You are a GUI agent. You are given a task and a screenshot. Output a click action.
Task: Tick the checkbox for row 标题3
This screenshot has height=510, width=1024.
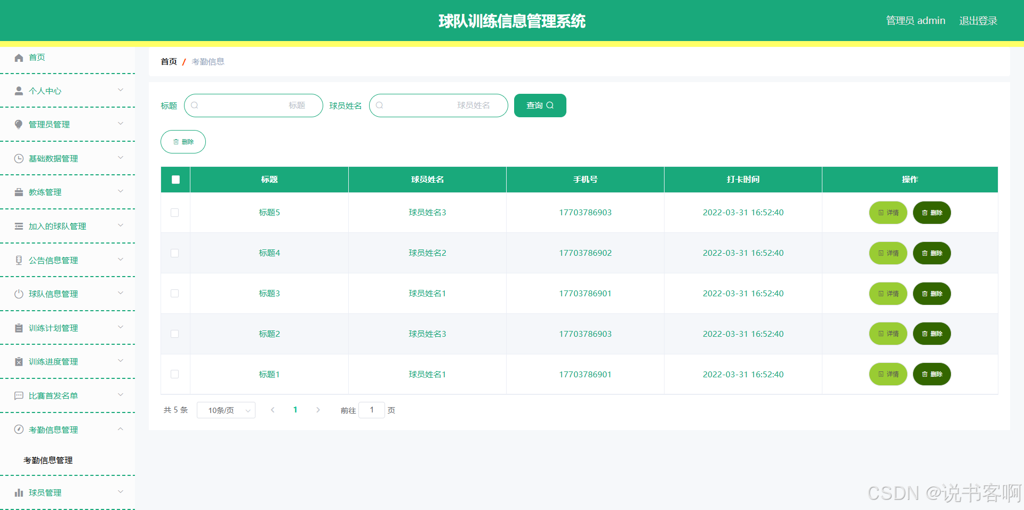(174, 294)
